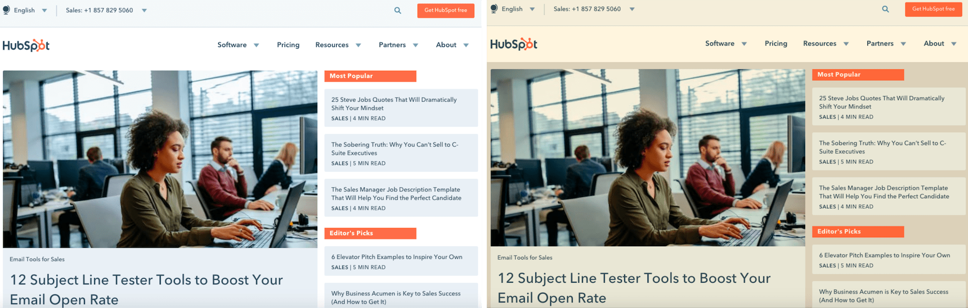Click Get HubSpot free button in left page

(x=446, y=11)
